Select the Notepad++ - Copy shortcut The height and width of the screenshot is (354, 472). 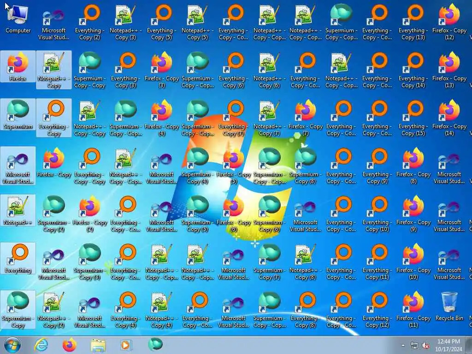(x=54, y=70)
